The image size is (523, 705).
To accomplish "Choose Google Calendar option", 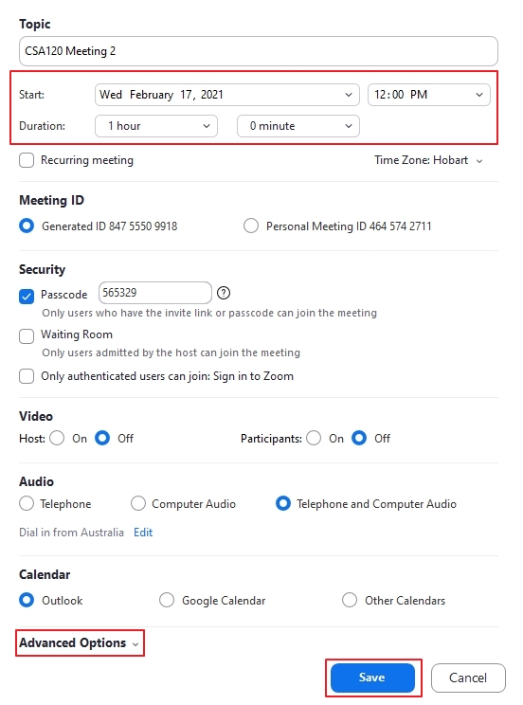I will point(167,600).
